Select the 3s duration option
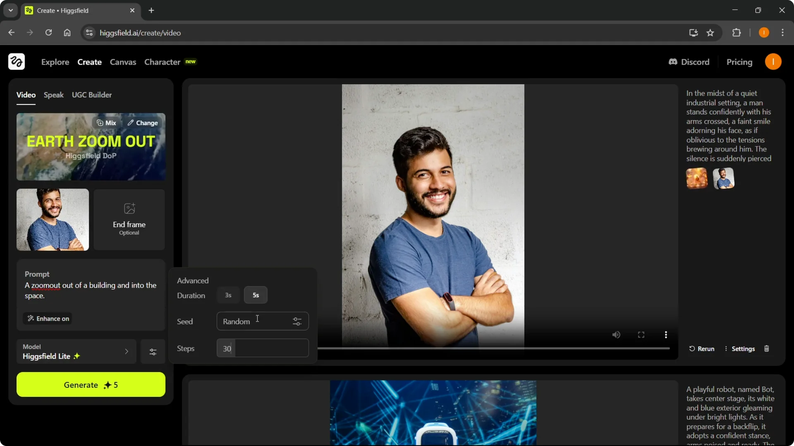Screen dimensions: 794x446 coord(228,295)
